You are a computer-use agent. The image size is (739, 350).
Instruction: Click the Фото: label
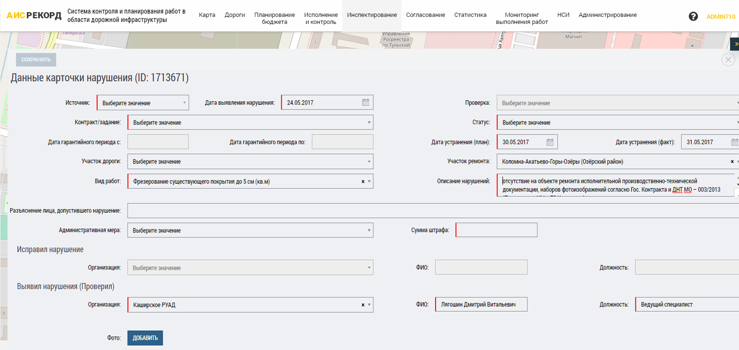[x=114, y=338]
